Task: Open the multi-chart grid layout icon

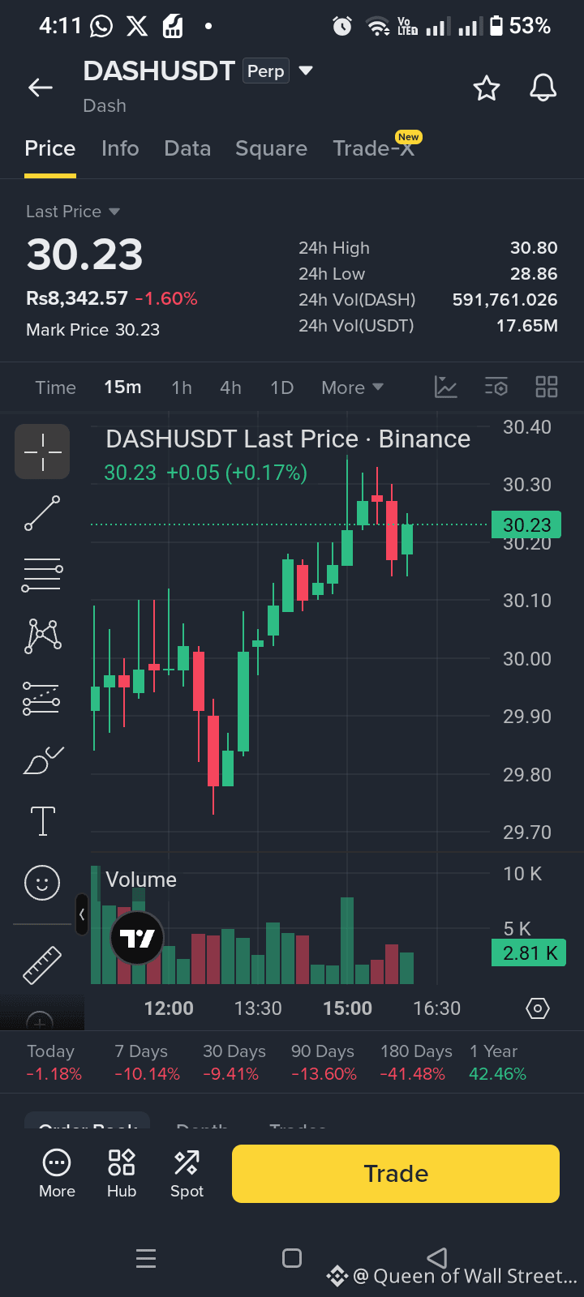Action: point(547,387)
